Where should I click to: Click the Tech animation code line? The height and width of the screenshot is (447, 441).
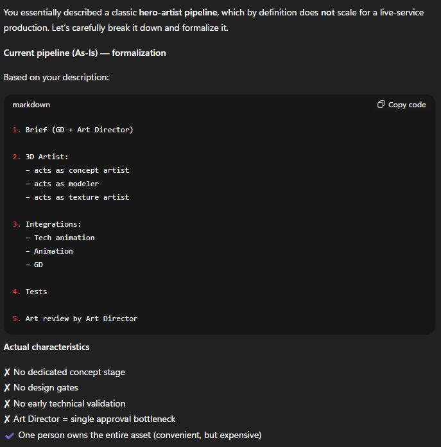[x=64, y=238]
